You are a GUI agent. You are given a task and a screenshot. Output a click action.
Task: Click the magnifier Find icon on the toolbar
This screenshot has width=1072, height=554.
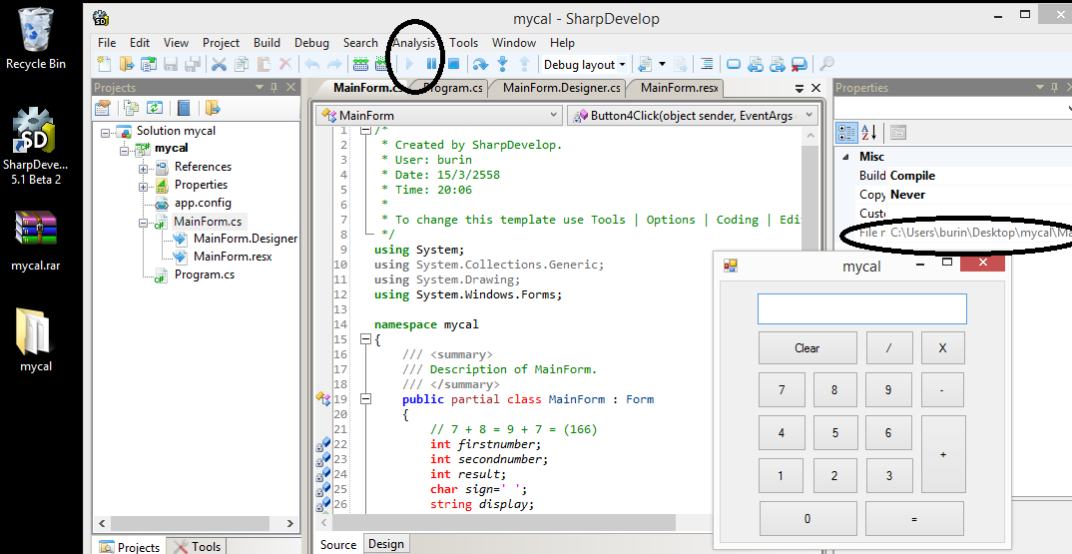click(826, 65)
